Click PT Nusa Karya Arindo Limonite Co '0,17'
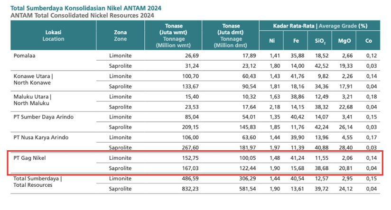Screen dimensions: 391x210 [372, 137]
